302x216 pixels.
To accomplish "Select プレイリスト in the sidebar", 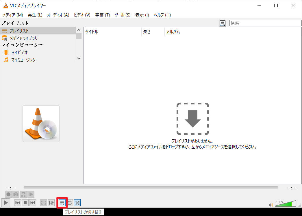I will tap(38, 31).
